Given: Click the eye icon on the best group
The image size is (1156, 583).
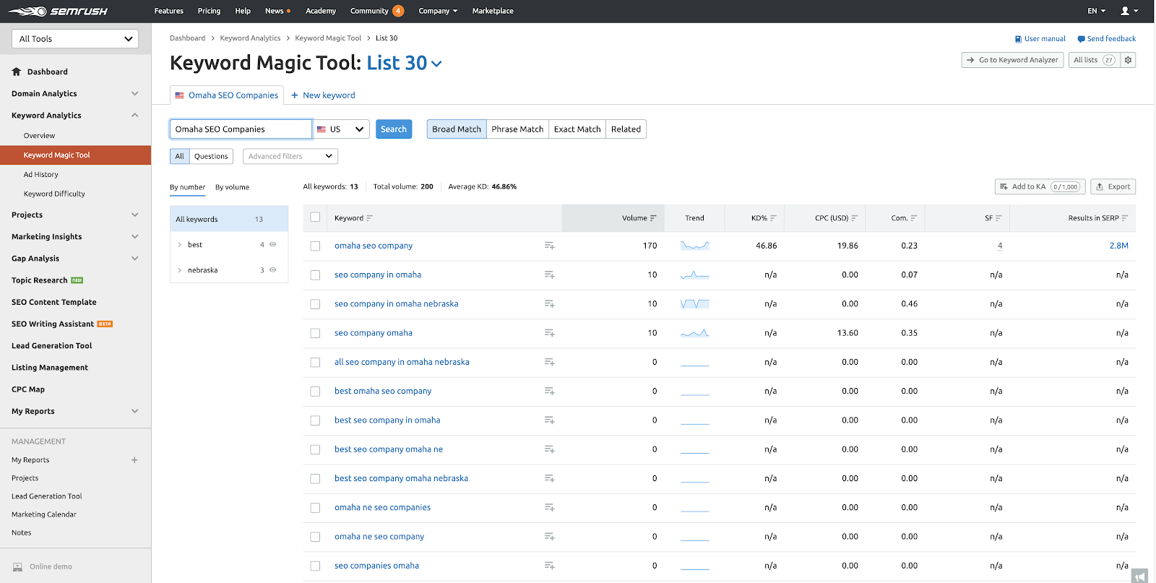Looking at the screenshot, I should 273,245.
